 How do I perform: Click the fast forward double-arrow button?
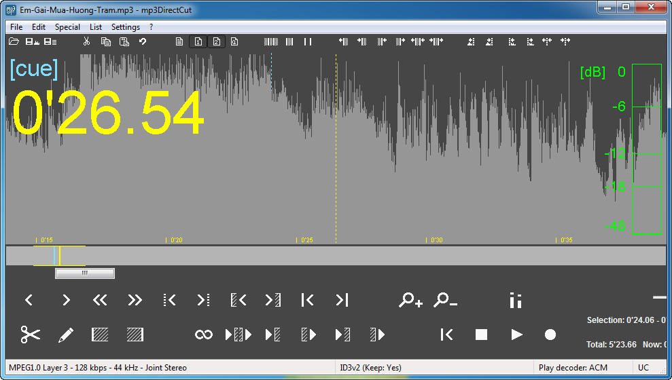135,300
